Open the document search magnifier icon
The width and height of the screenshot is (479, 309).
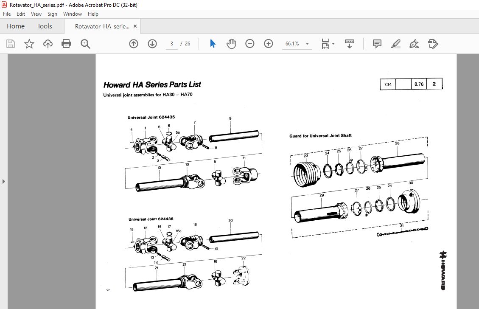85,43
